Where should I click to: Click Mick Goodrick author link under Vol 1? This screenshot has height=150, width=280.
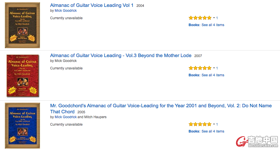coord(66,11)
